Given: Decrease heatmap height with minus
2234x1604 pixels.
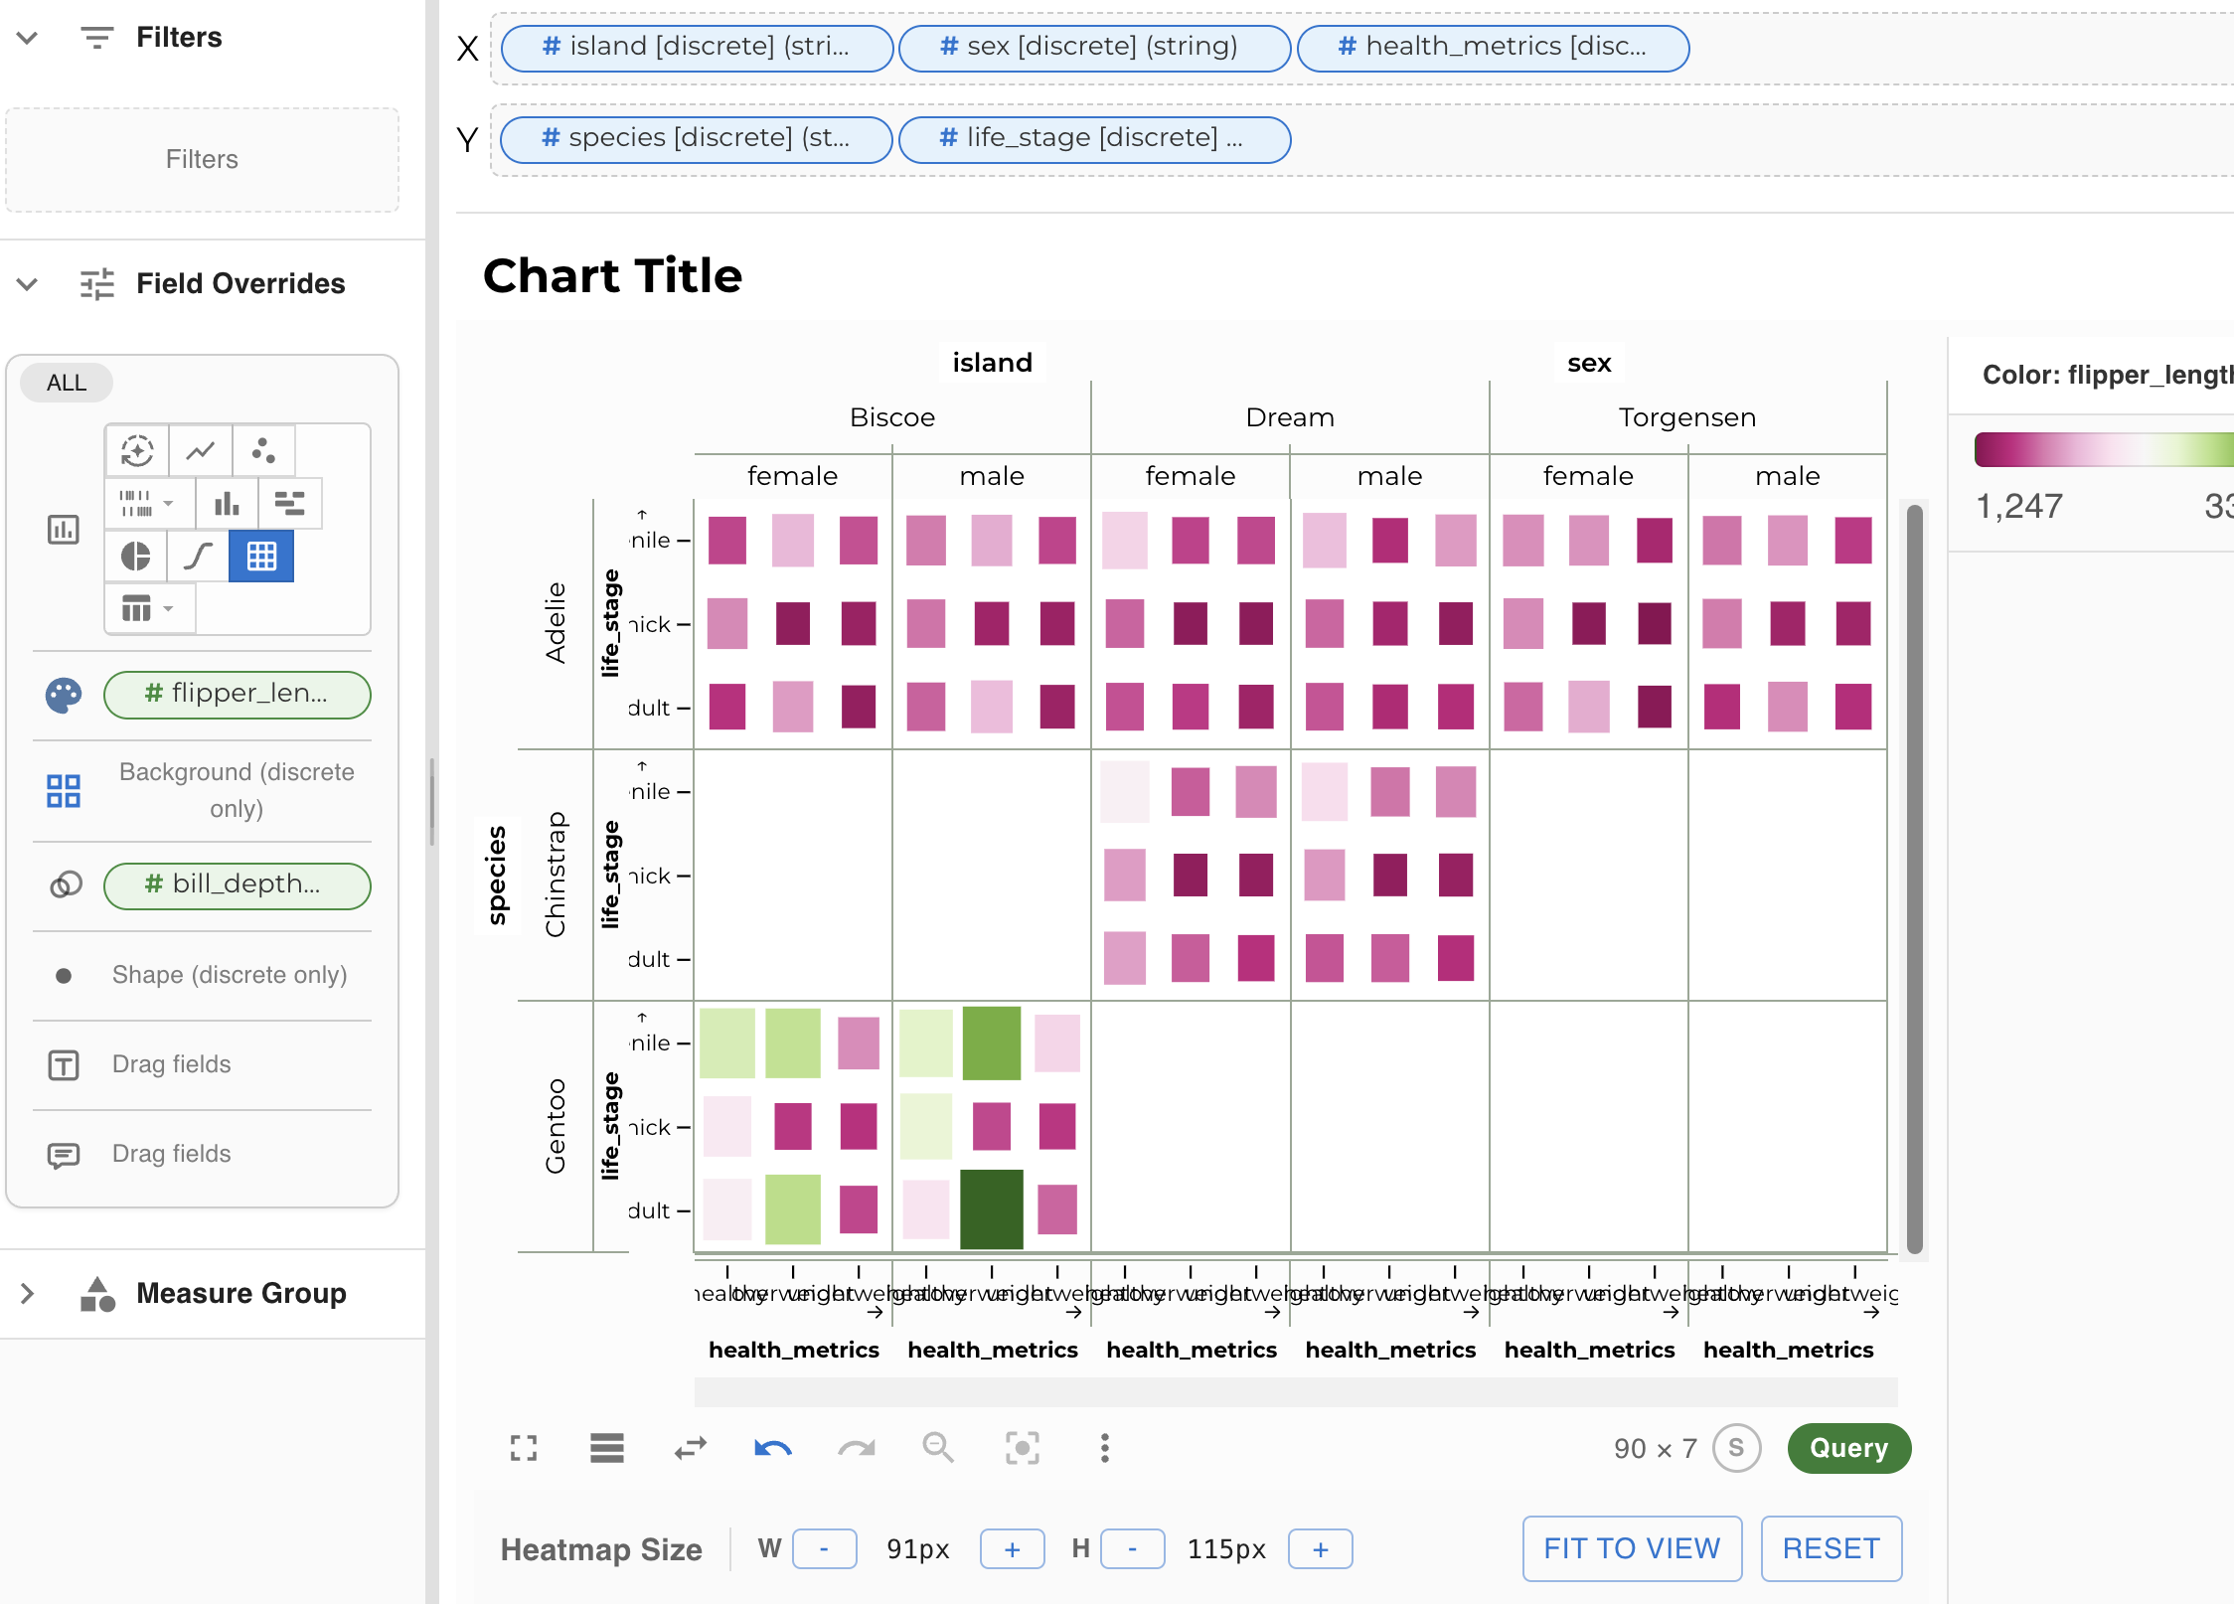Looking at the screenshot, I should pos(1132,1548).
